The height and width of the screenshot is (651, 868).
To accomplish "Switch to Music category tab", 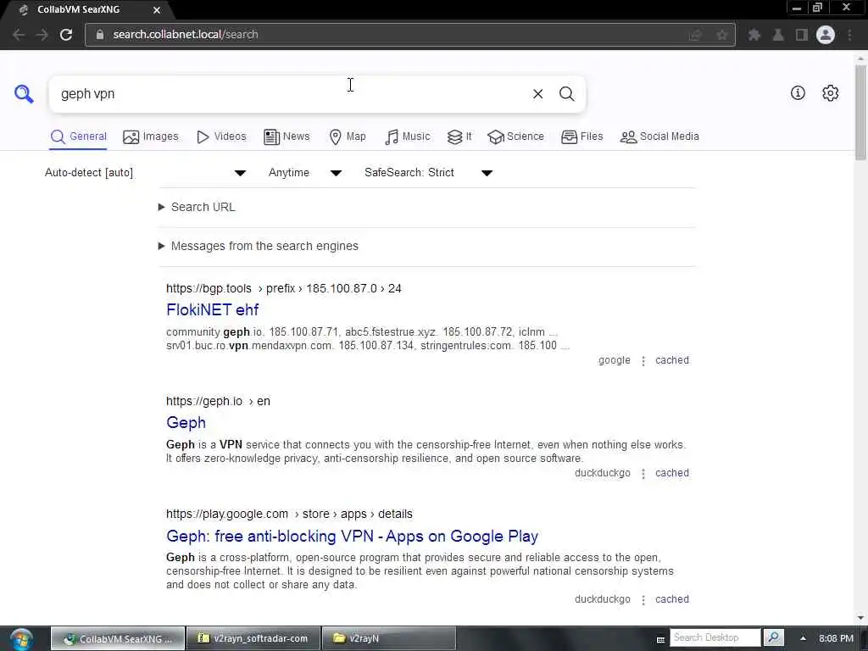I will pyautogui.click(x=407, y=136).
